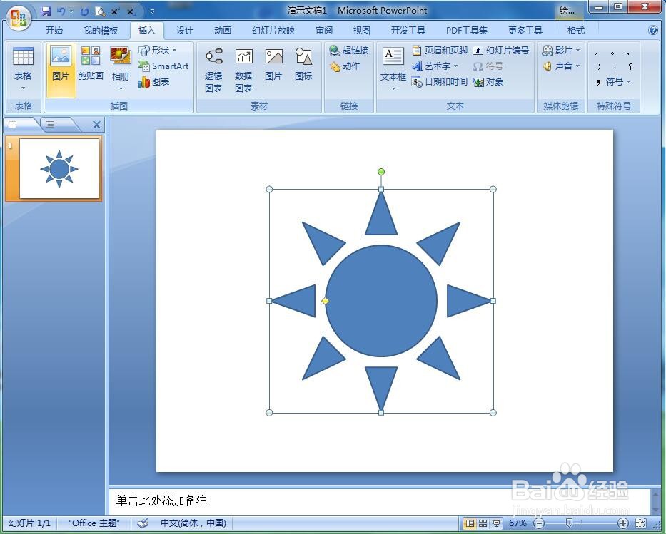This screenshot has height=534, width=666.
Task: Insert slide number (幻灯片编号)
Action: [x=501, y=50]
